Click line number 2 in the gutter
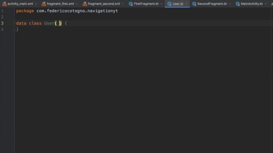 [x=2, y=17]
